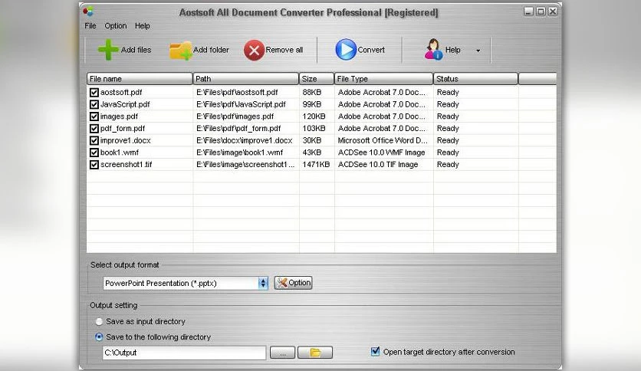Uncheck images.pdf checkbox
Image resolution: width=641 pixels, height=371 pixels.
[94, 117]
